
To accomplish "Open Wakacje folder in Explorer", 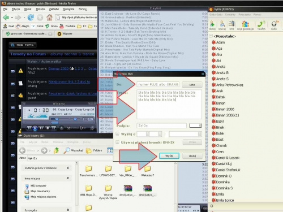I will (148, 171).
